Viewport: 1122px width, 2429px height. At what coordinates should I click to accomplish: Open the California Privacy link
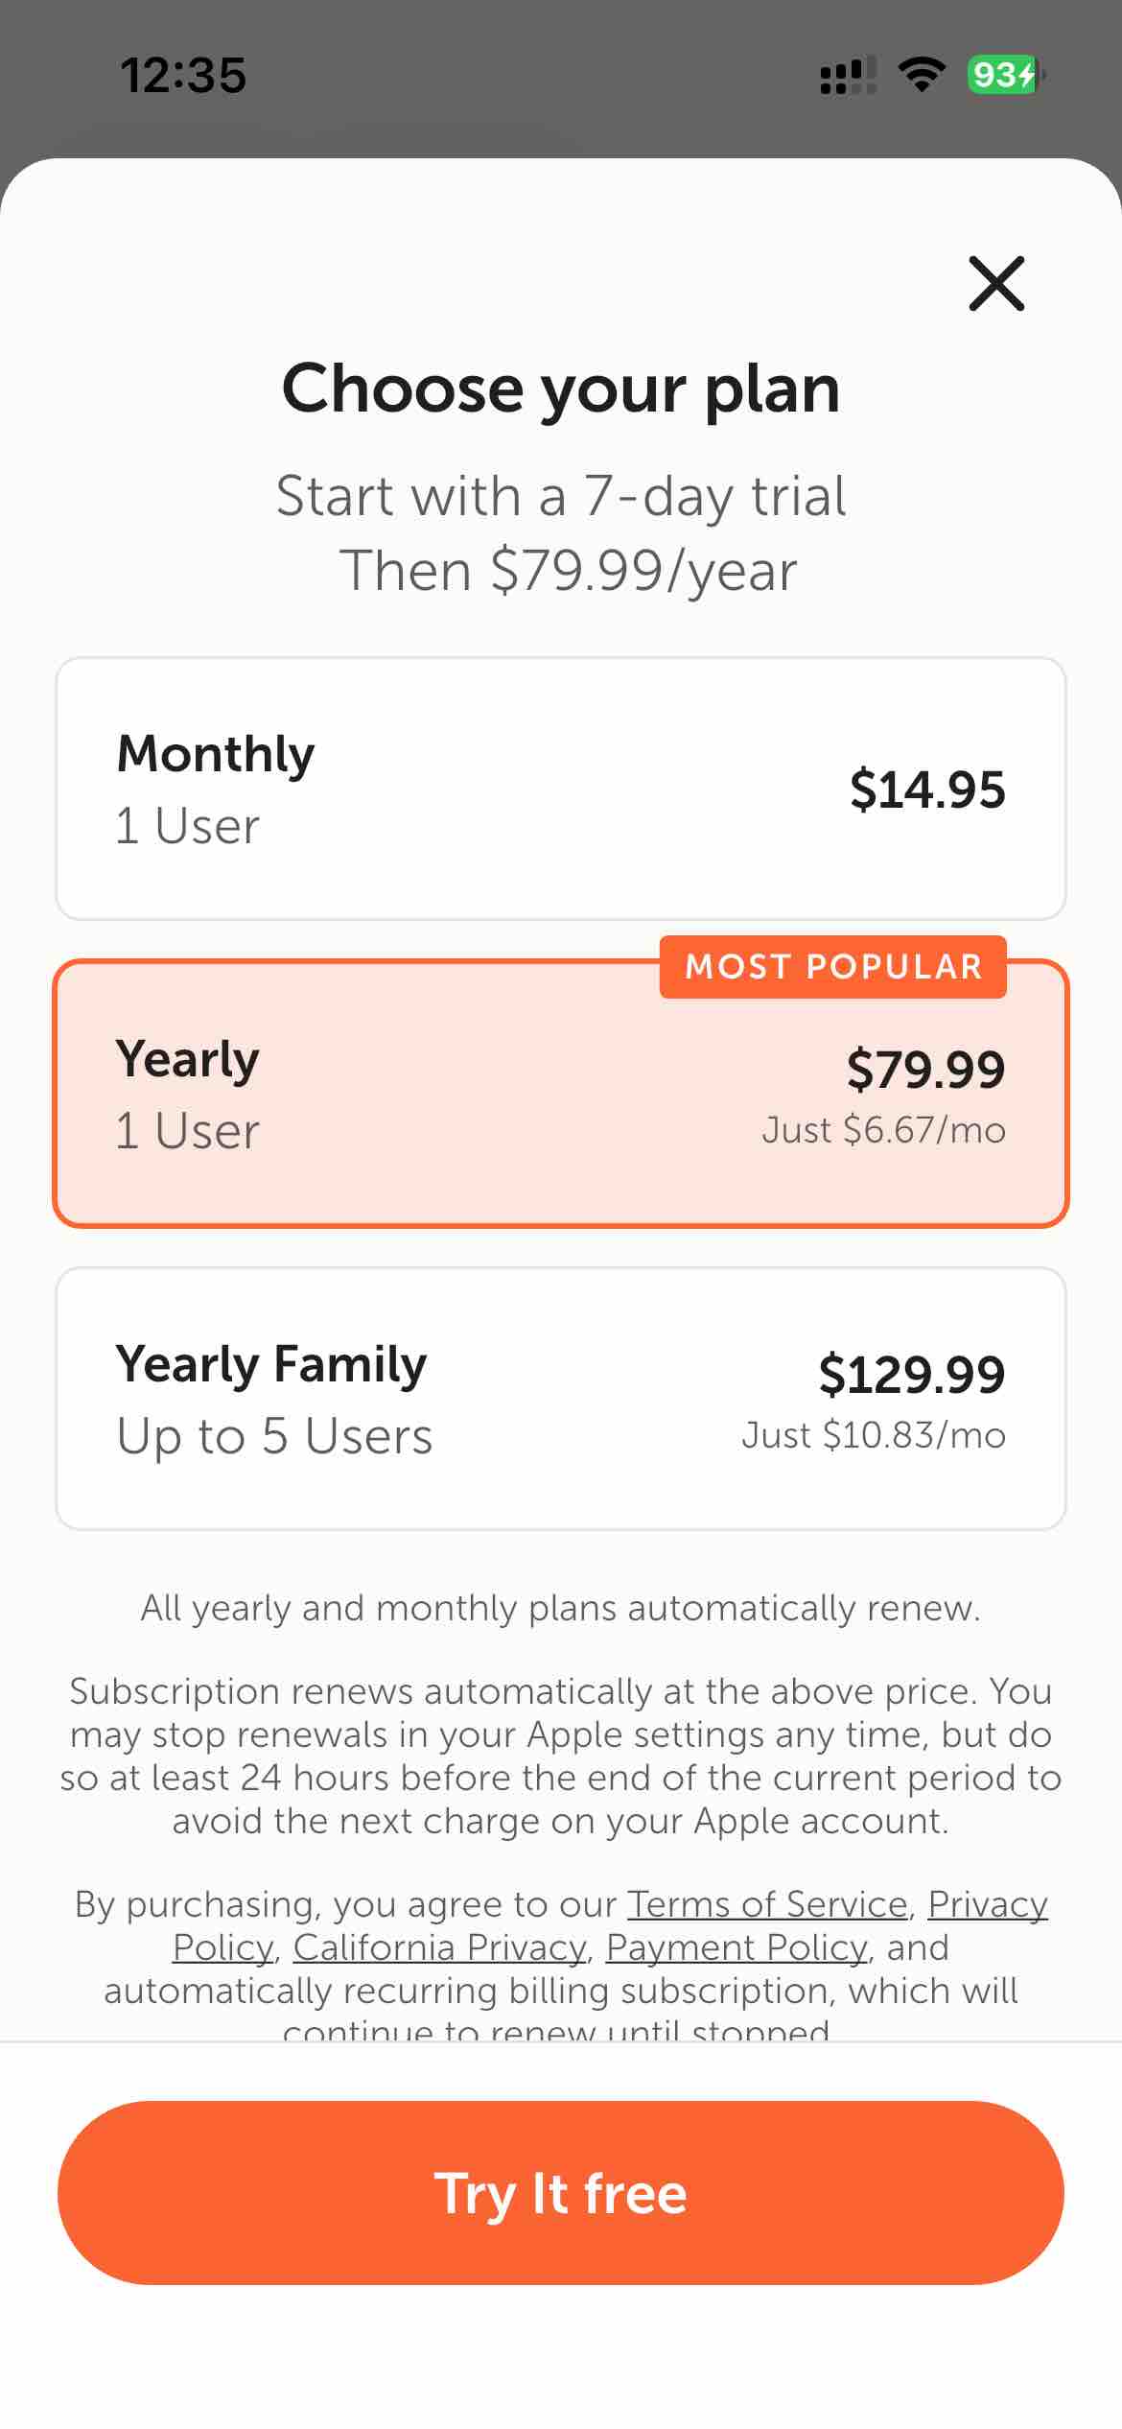coord(439,1947)
